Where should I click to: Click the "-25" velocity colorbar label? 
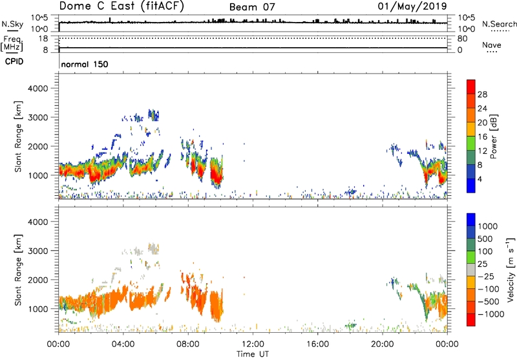click(x=486, y=277)
